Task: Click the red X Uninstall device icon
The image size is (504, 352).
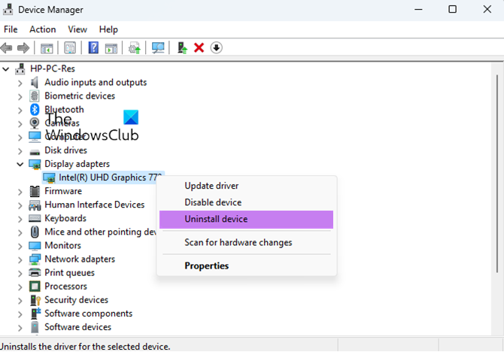Action: (199, 48)
